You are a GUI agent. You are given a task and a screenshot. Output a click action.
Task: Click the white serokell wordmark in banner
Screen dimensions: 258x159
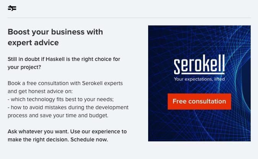coord(199,64)
